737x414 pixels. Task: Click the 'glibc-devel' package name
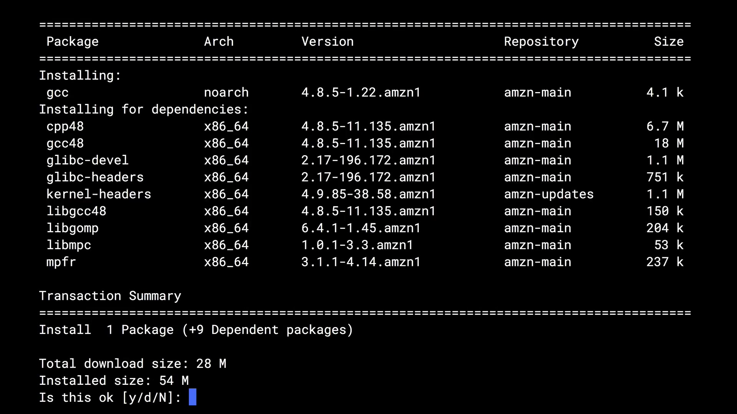coord(88,160)
